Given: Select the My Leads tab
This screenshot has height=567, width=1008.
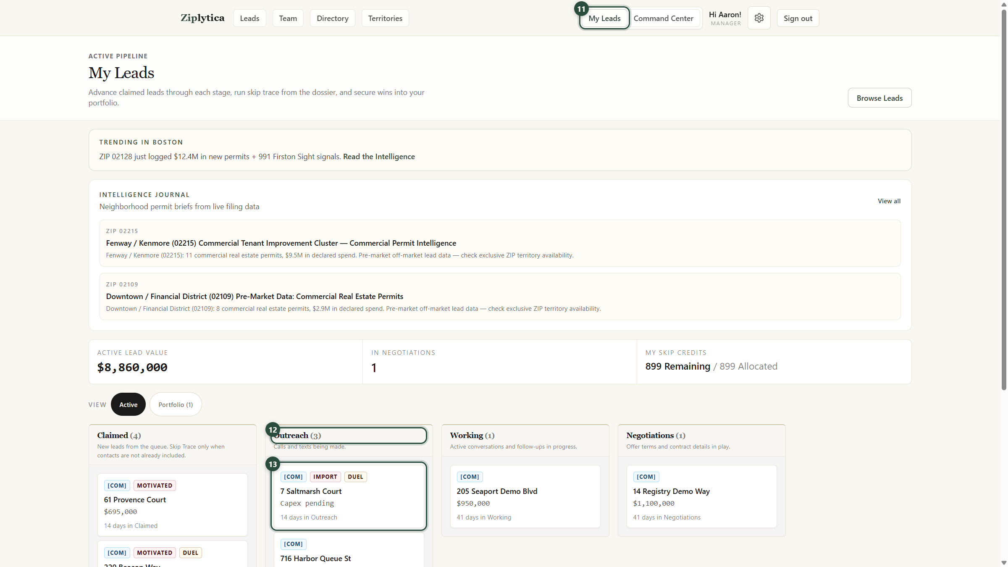Looking at the screenshot, I should point(604,18).
